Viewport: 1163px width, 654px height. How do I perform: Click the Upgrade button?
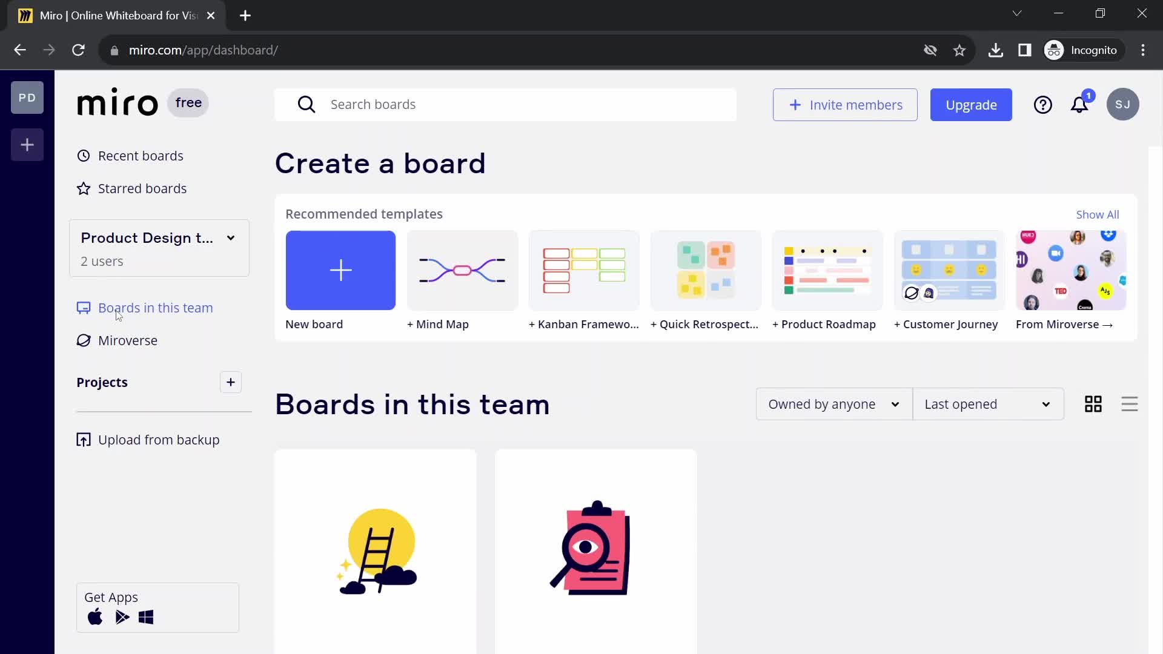coord(970,105)
